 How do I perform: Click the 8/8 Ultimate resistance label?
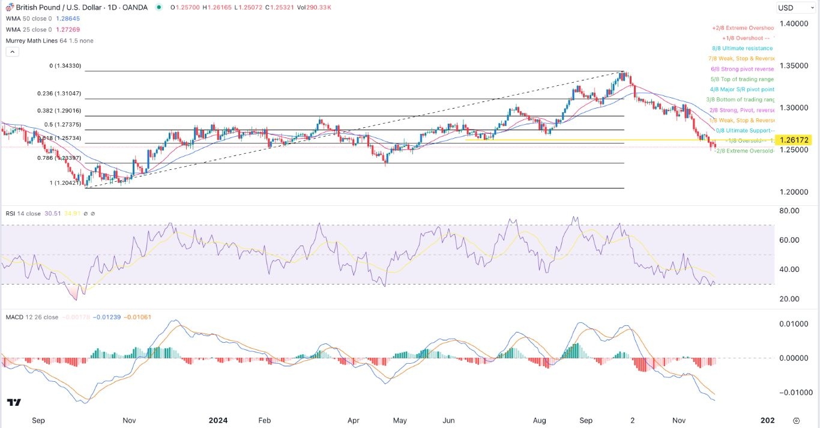click(742, 48)
